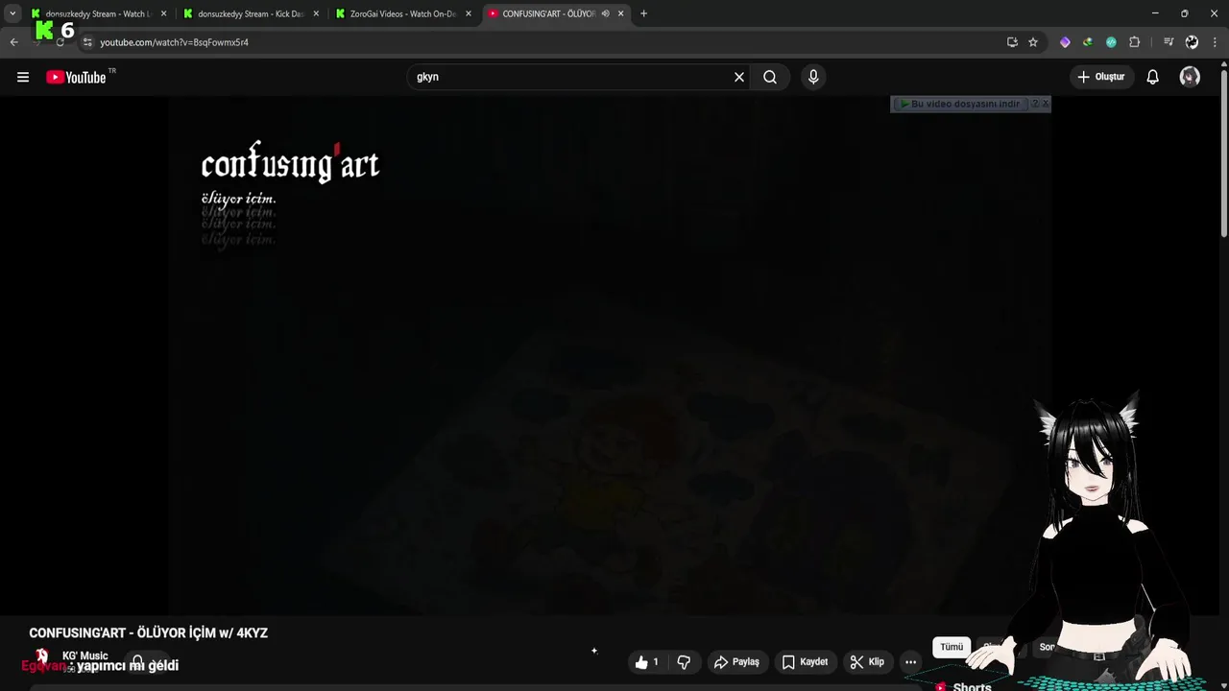Open the KG' Music channel name
This screenshot has height=691, width=1229.
[85, 656]
